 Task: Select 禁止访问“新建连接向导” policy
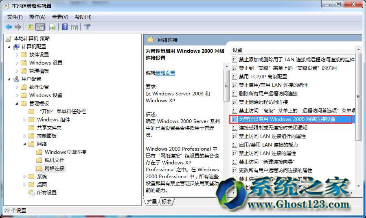267,162
